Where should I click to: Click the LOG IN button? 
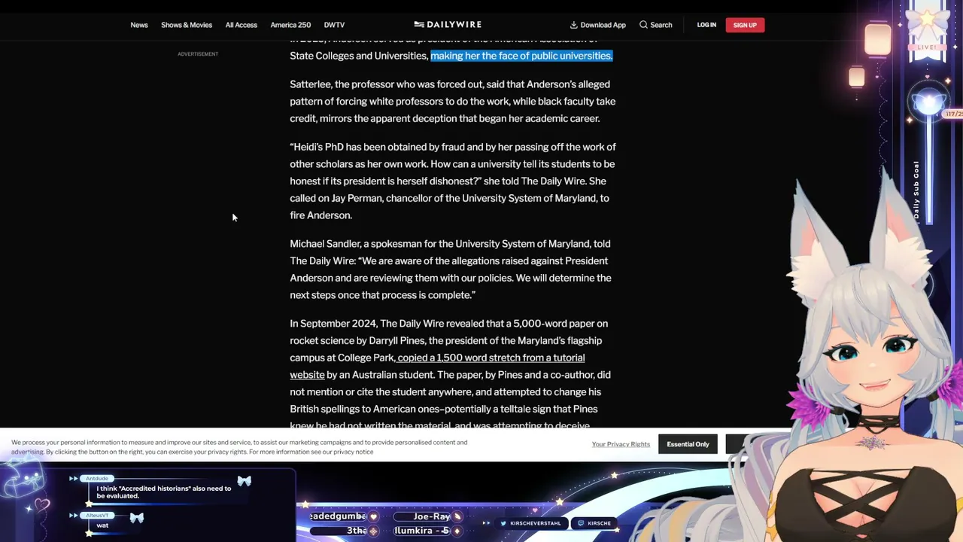point(706,25)
